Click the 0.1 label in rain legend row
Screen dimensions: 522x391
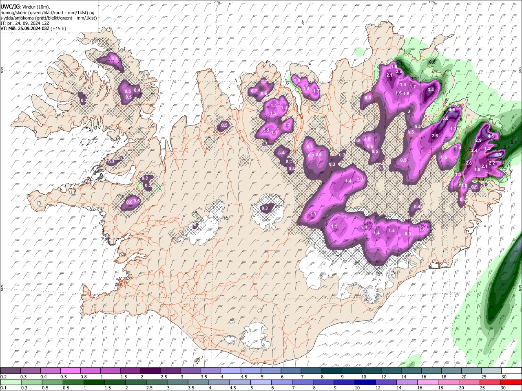3,388
